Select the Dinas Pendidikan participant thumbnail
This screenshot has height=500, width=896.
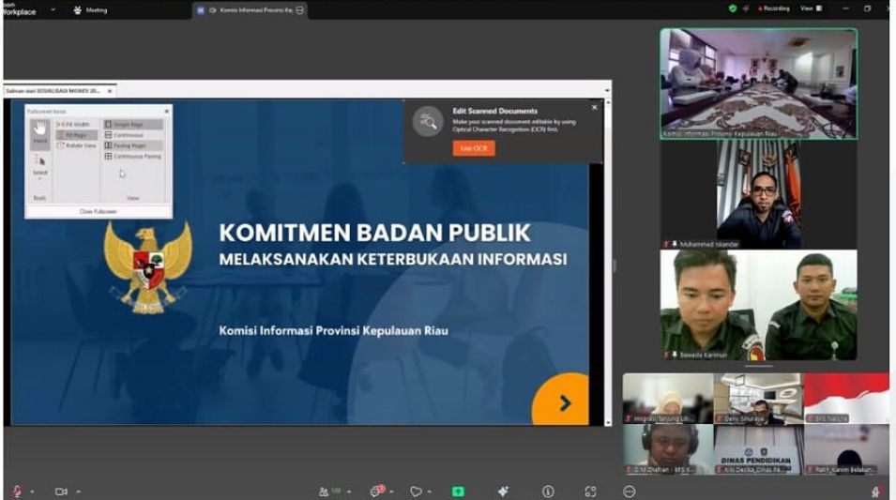click(x=758, y=449)
